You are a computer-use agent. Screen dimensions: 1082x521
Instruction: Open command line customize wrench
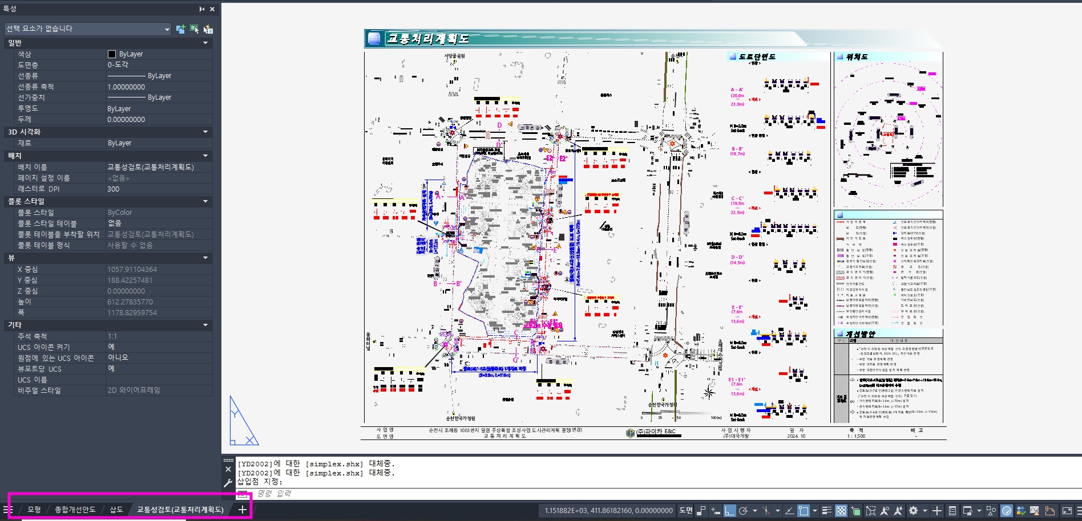pyautogui.click(x=228, y=483)
